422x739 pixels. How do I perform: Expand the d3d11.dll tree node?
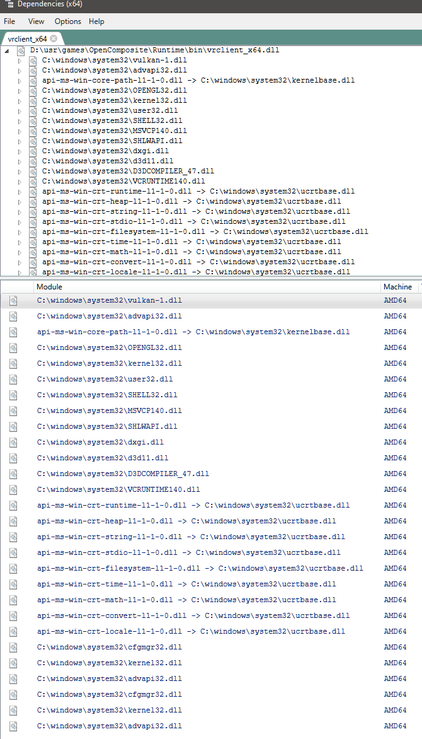[x=20, y=161]
